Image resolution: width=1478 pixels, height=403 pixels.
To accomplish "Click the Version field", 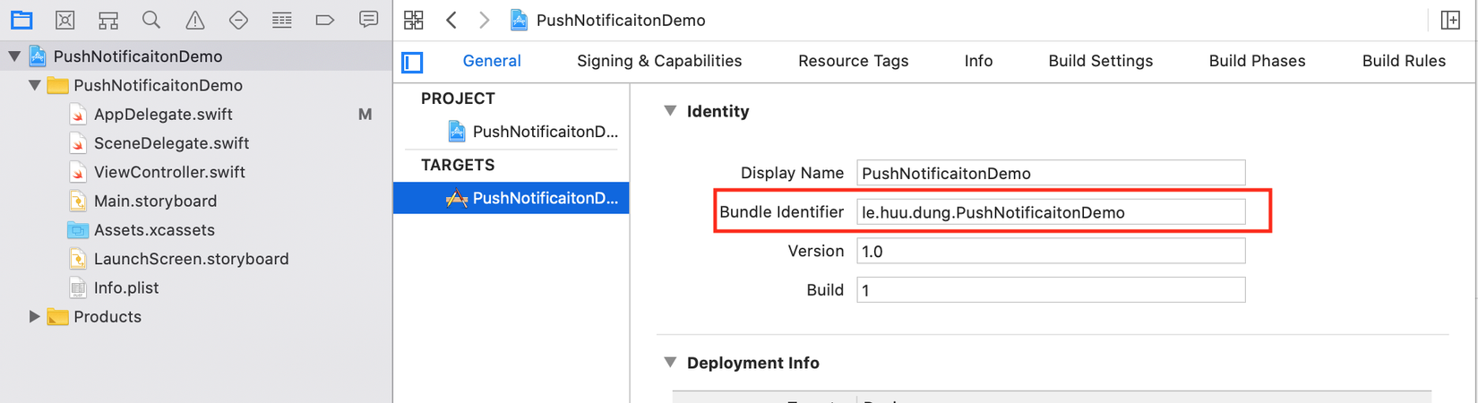I will 1051,251.
